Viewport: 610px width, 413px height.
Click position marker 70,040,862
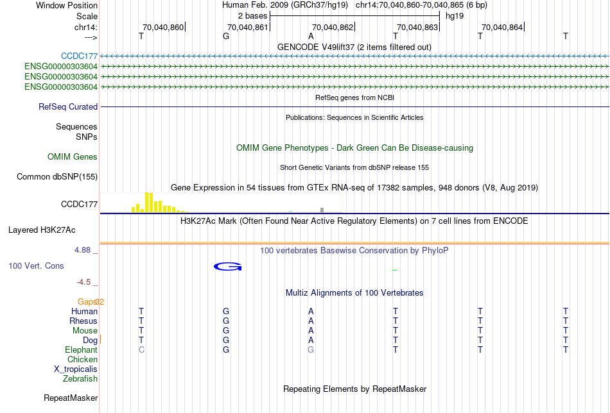pyautogui.click(x=333, y=28)
